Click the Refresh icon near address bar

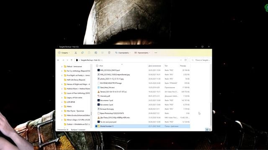[186, 60]
